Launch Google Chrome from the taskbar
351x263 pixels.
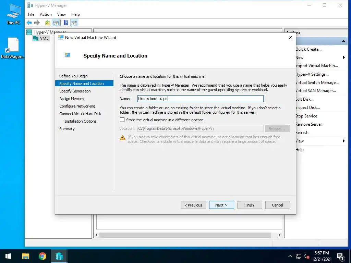42,256
